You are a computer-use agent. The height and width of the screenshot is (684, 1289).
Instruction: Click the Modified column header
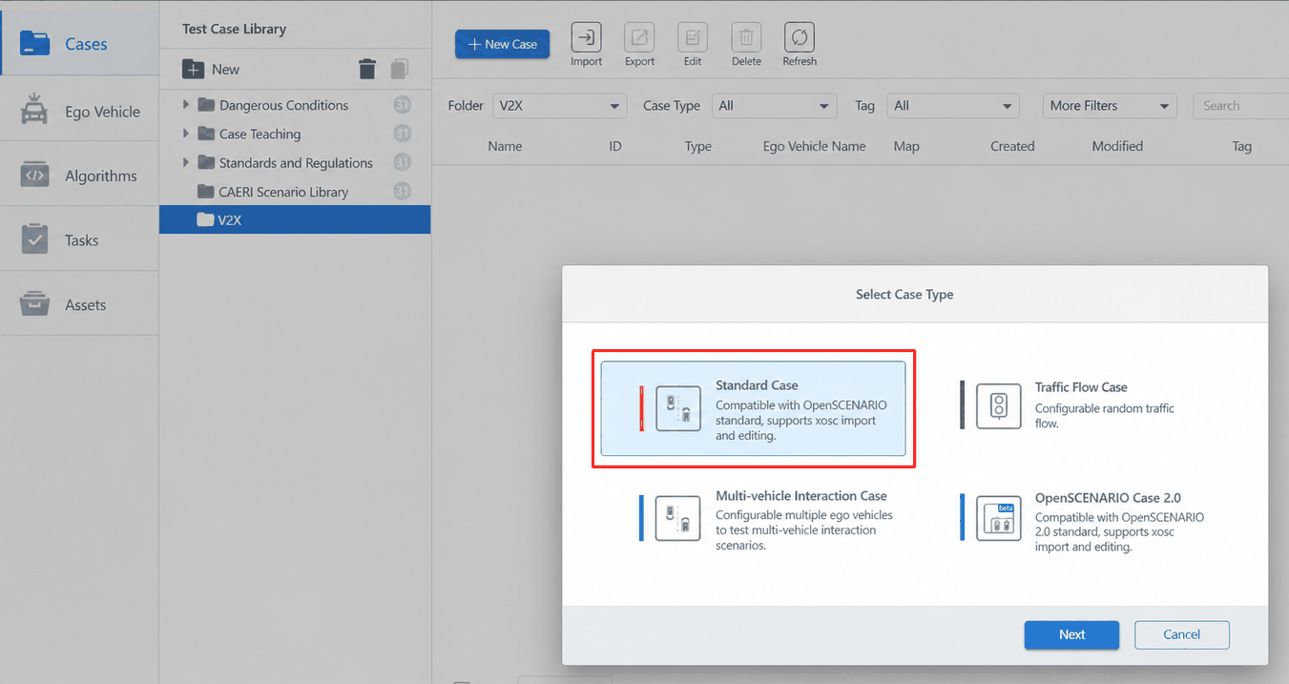click(1117, 146)
